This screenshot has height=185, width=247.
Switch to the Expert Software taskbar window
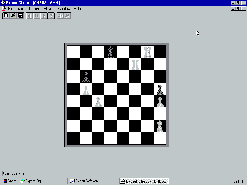(94, 181)
